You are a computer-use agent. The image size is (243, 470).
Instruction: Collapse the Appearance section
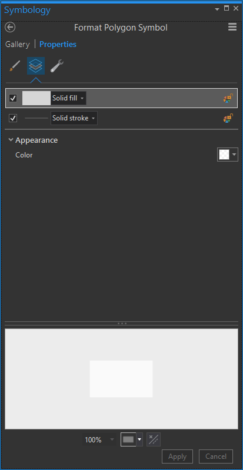click(11, 140)
